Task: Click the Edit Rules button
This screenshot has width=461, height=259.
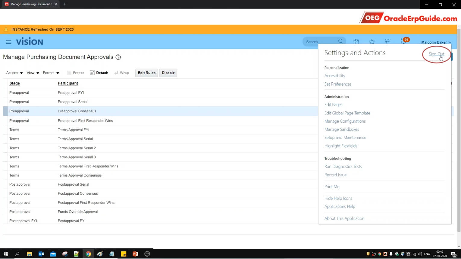Action: tap(146, 73)
